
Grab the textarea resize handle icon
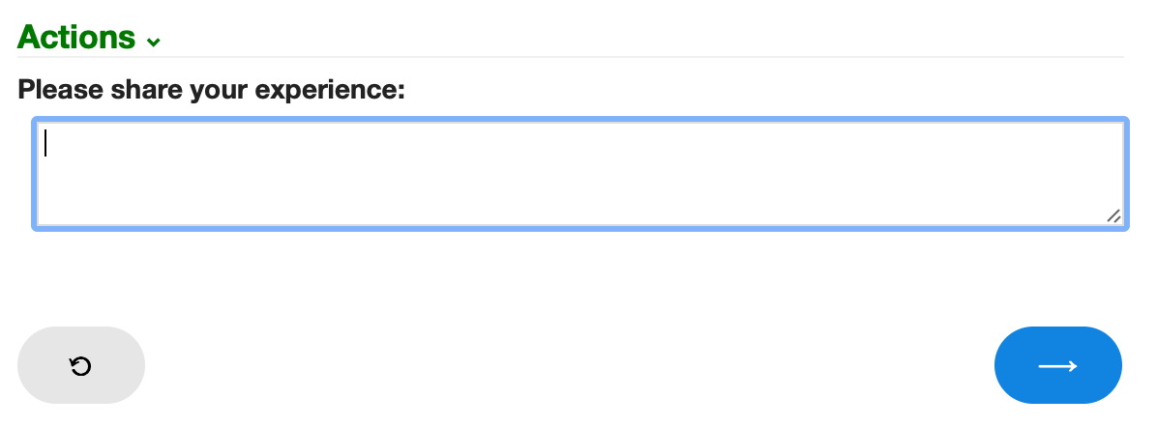[x=1114, y=216]
